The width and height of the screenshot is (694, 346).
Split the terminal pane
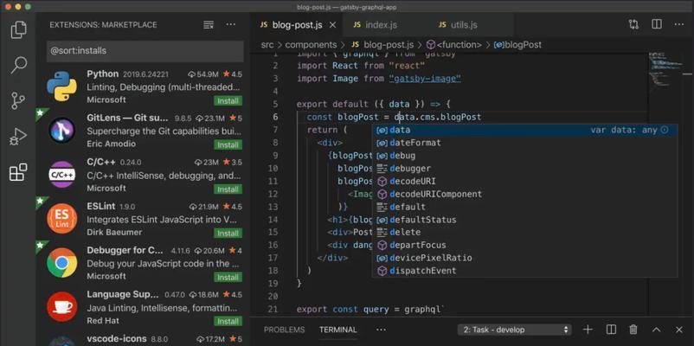click(x=611, y=330)
